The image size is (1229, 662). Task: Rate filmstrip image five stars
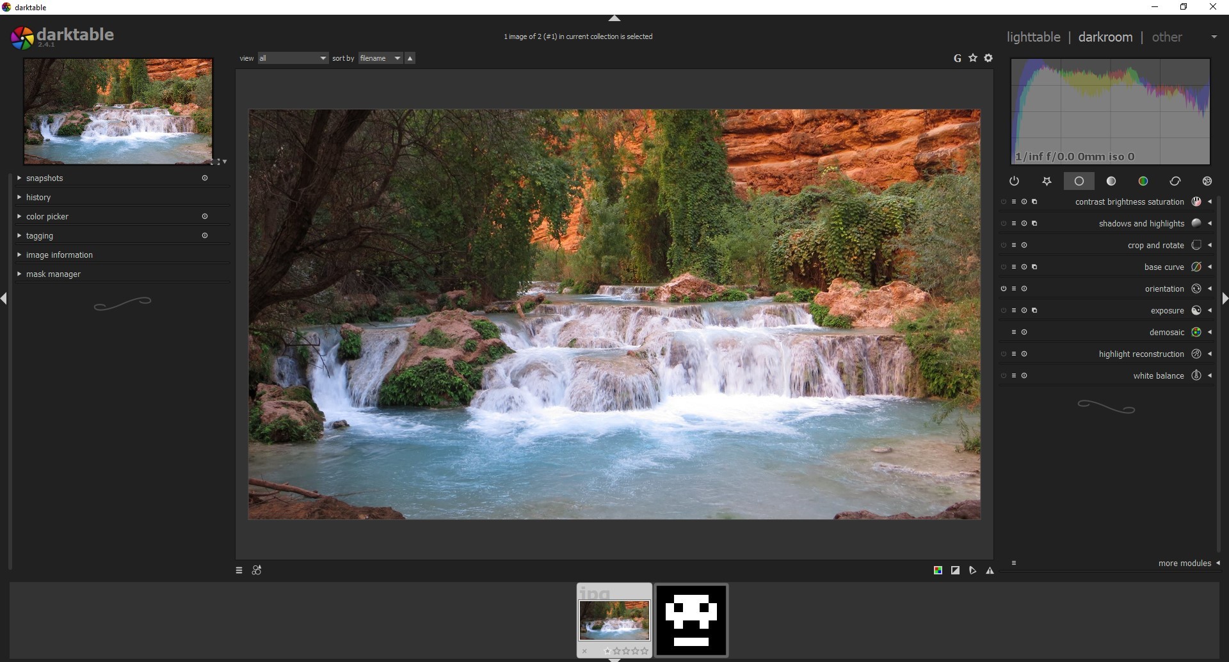point(645,651)
